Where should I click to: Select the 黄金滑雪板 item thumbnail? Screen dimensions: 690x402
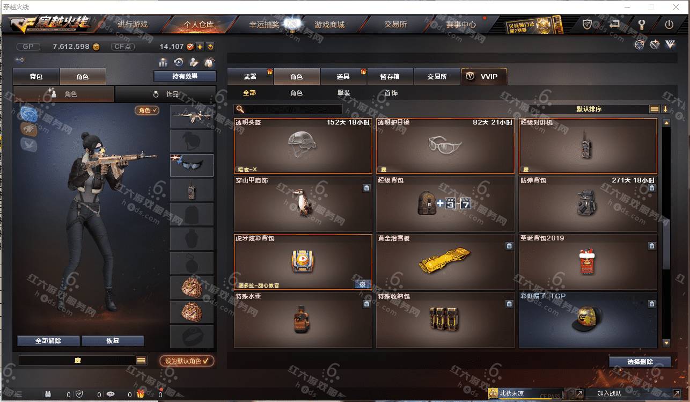point(445,261)
